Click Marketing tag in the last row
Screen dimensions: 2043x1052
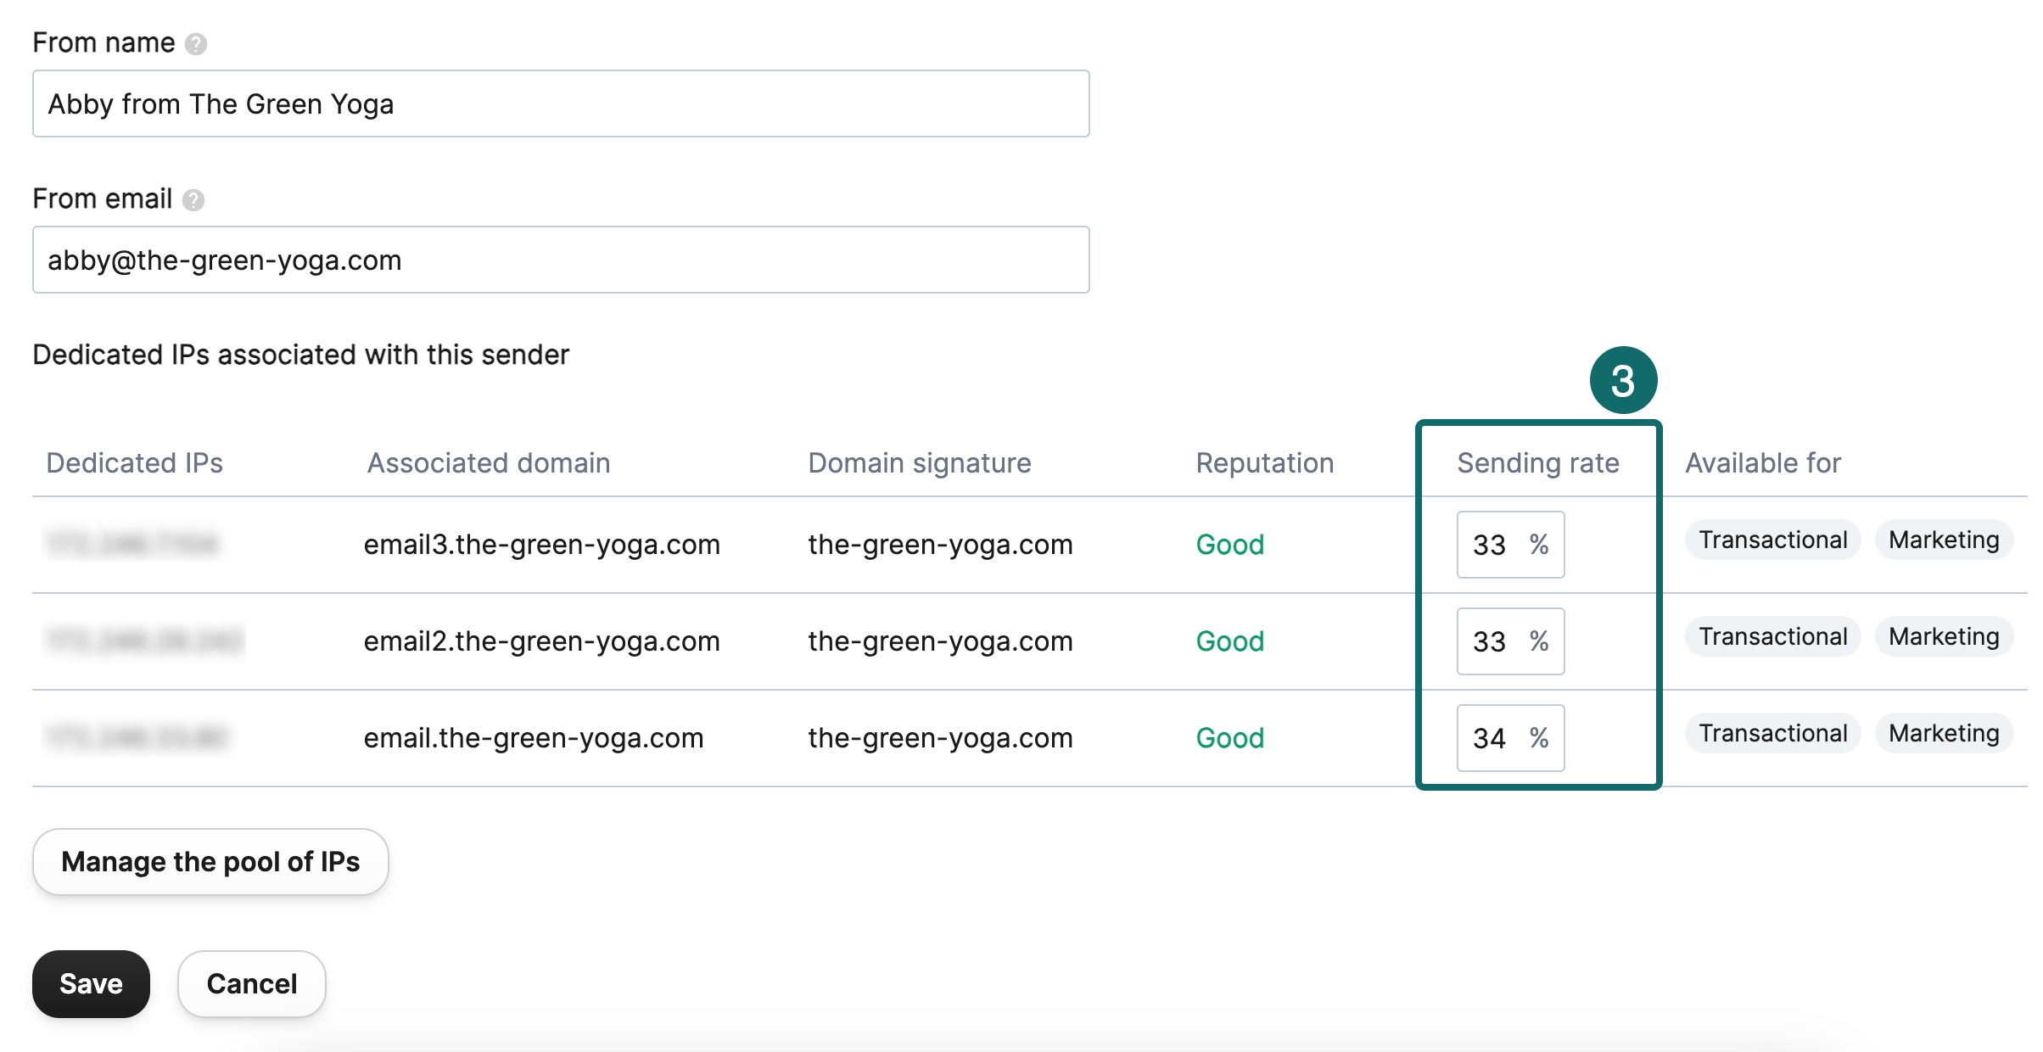click(x=1944, y=734)
